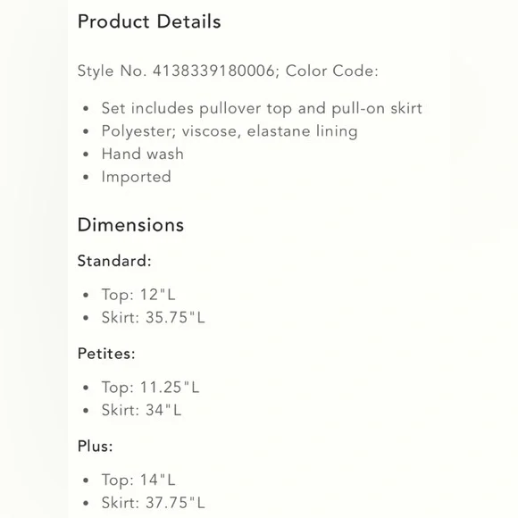The height and width of the screenshot is (518, 518).
Task: Click the Skirt: 34"L measurement
Action: [141, 410]
